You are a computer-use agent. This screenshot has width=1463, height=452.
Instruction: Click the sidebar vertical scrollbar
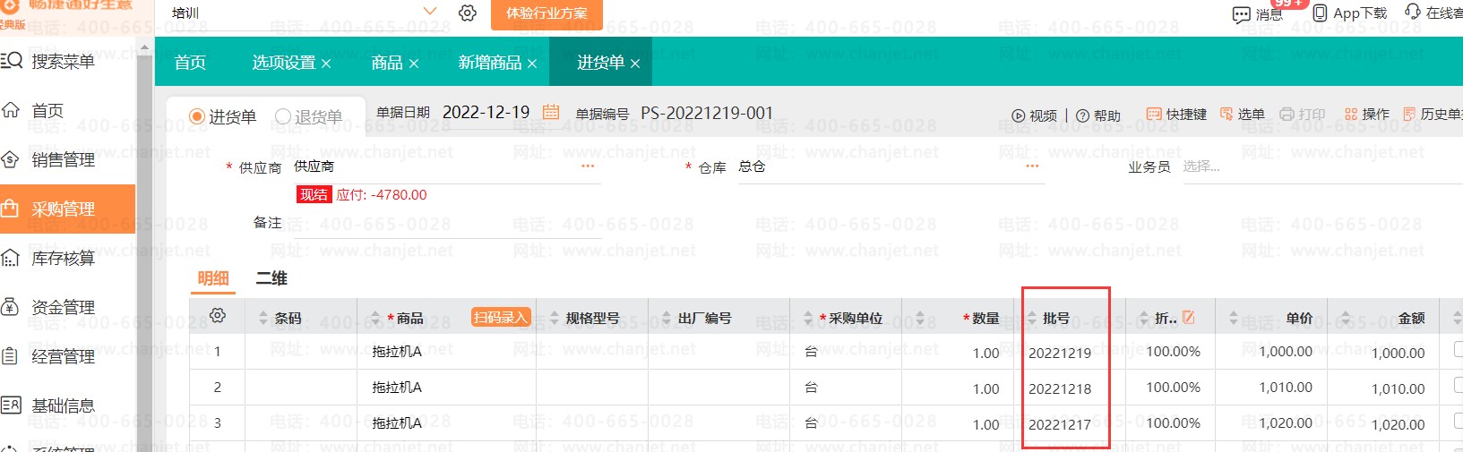[143, 246]
